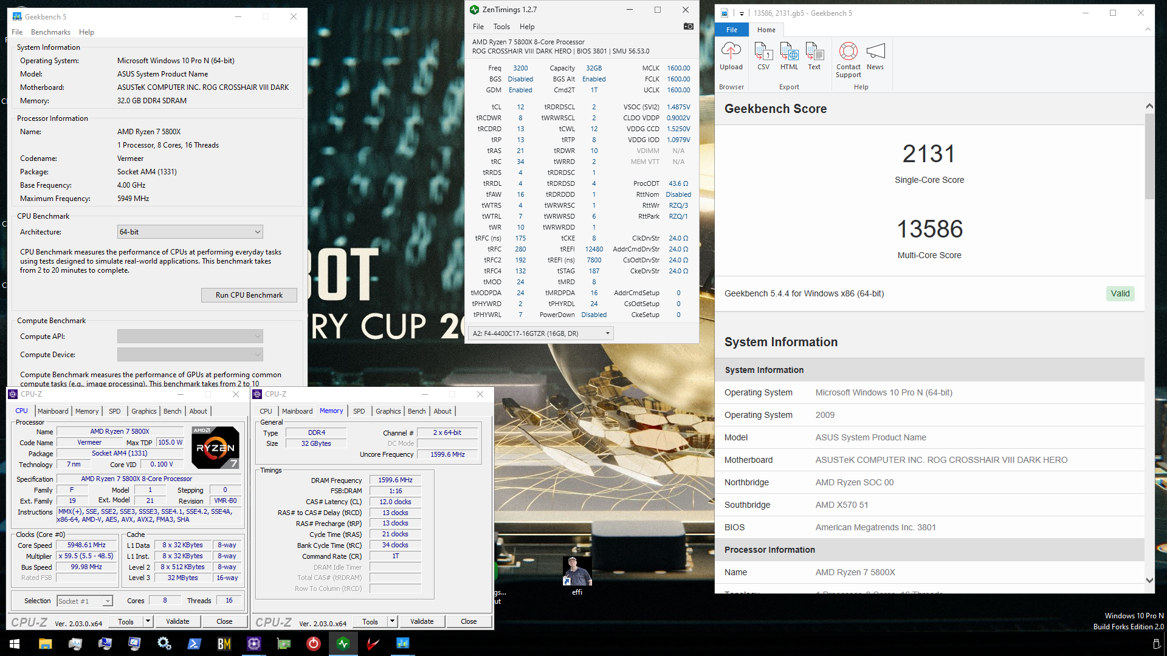Click the taskbar notification tray icon
Screen dimensions: 1167x656
[1157, 644]
